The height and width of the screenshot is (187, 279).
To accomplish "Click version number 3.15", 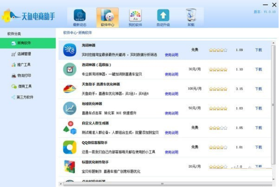I will pyautogui.click(x=239, y=89).
